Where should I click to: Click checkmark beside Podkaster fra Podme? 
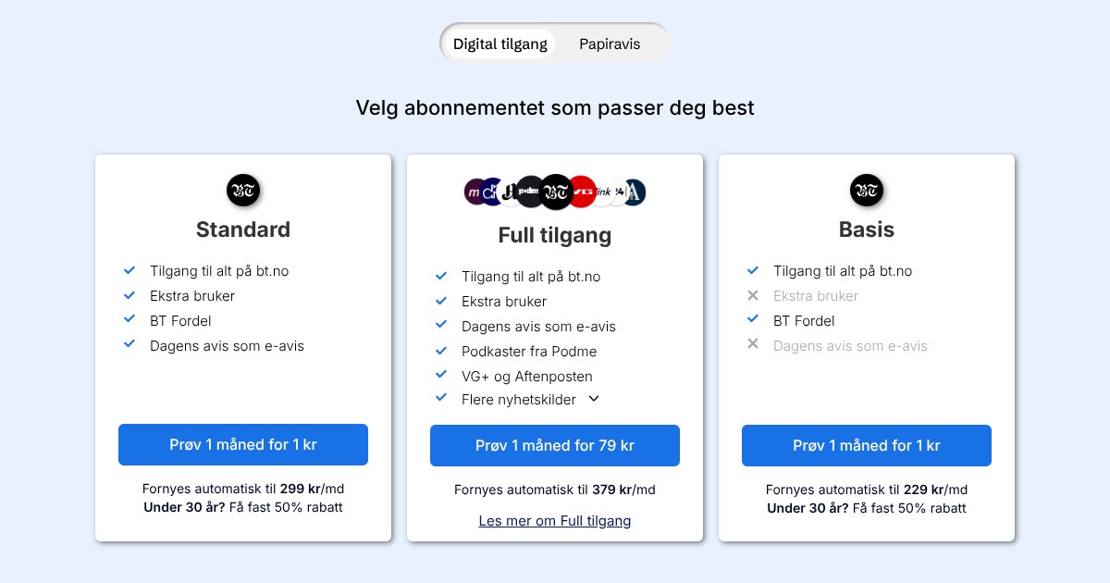pos(441,351)
